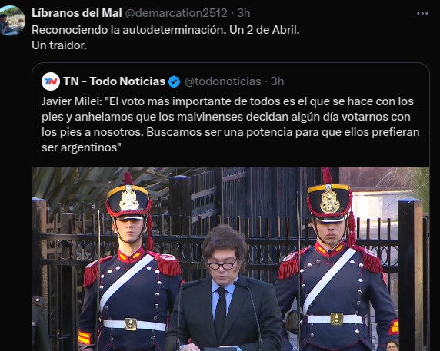Click the man at microphone in photo
This screenshot has height=351, width=440.
(225, 289)
